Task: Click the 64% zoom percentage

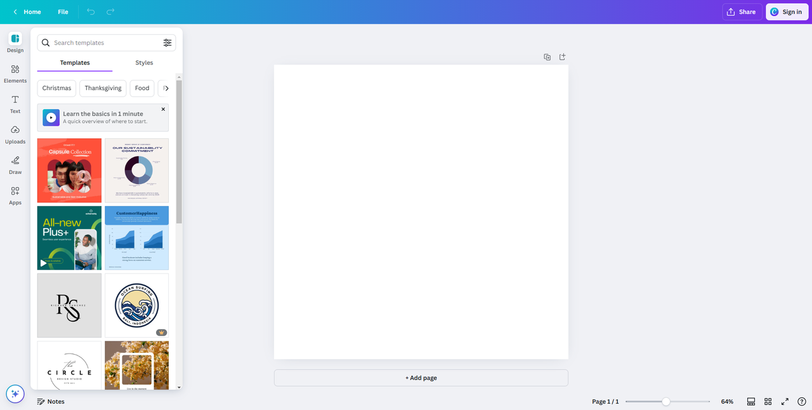Action: (727, 402)
